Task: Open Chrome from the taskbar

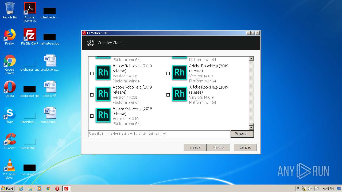Action: pyautogui.click(x=48, y=189)
